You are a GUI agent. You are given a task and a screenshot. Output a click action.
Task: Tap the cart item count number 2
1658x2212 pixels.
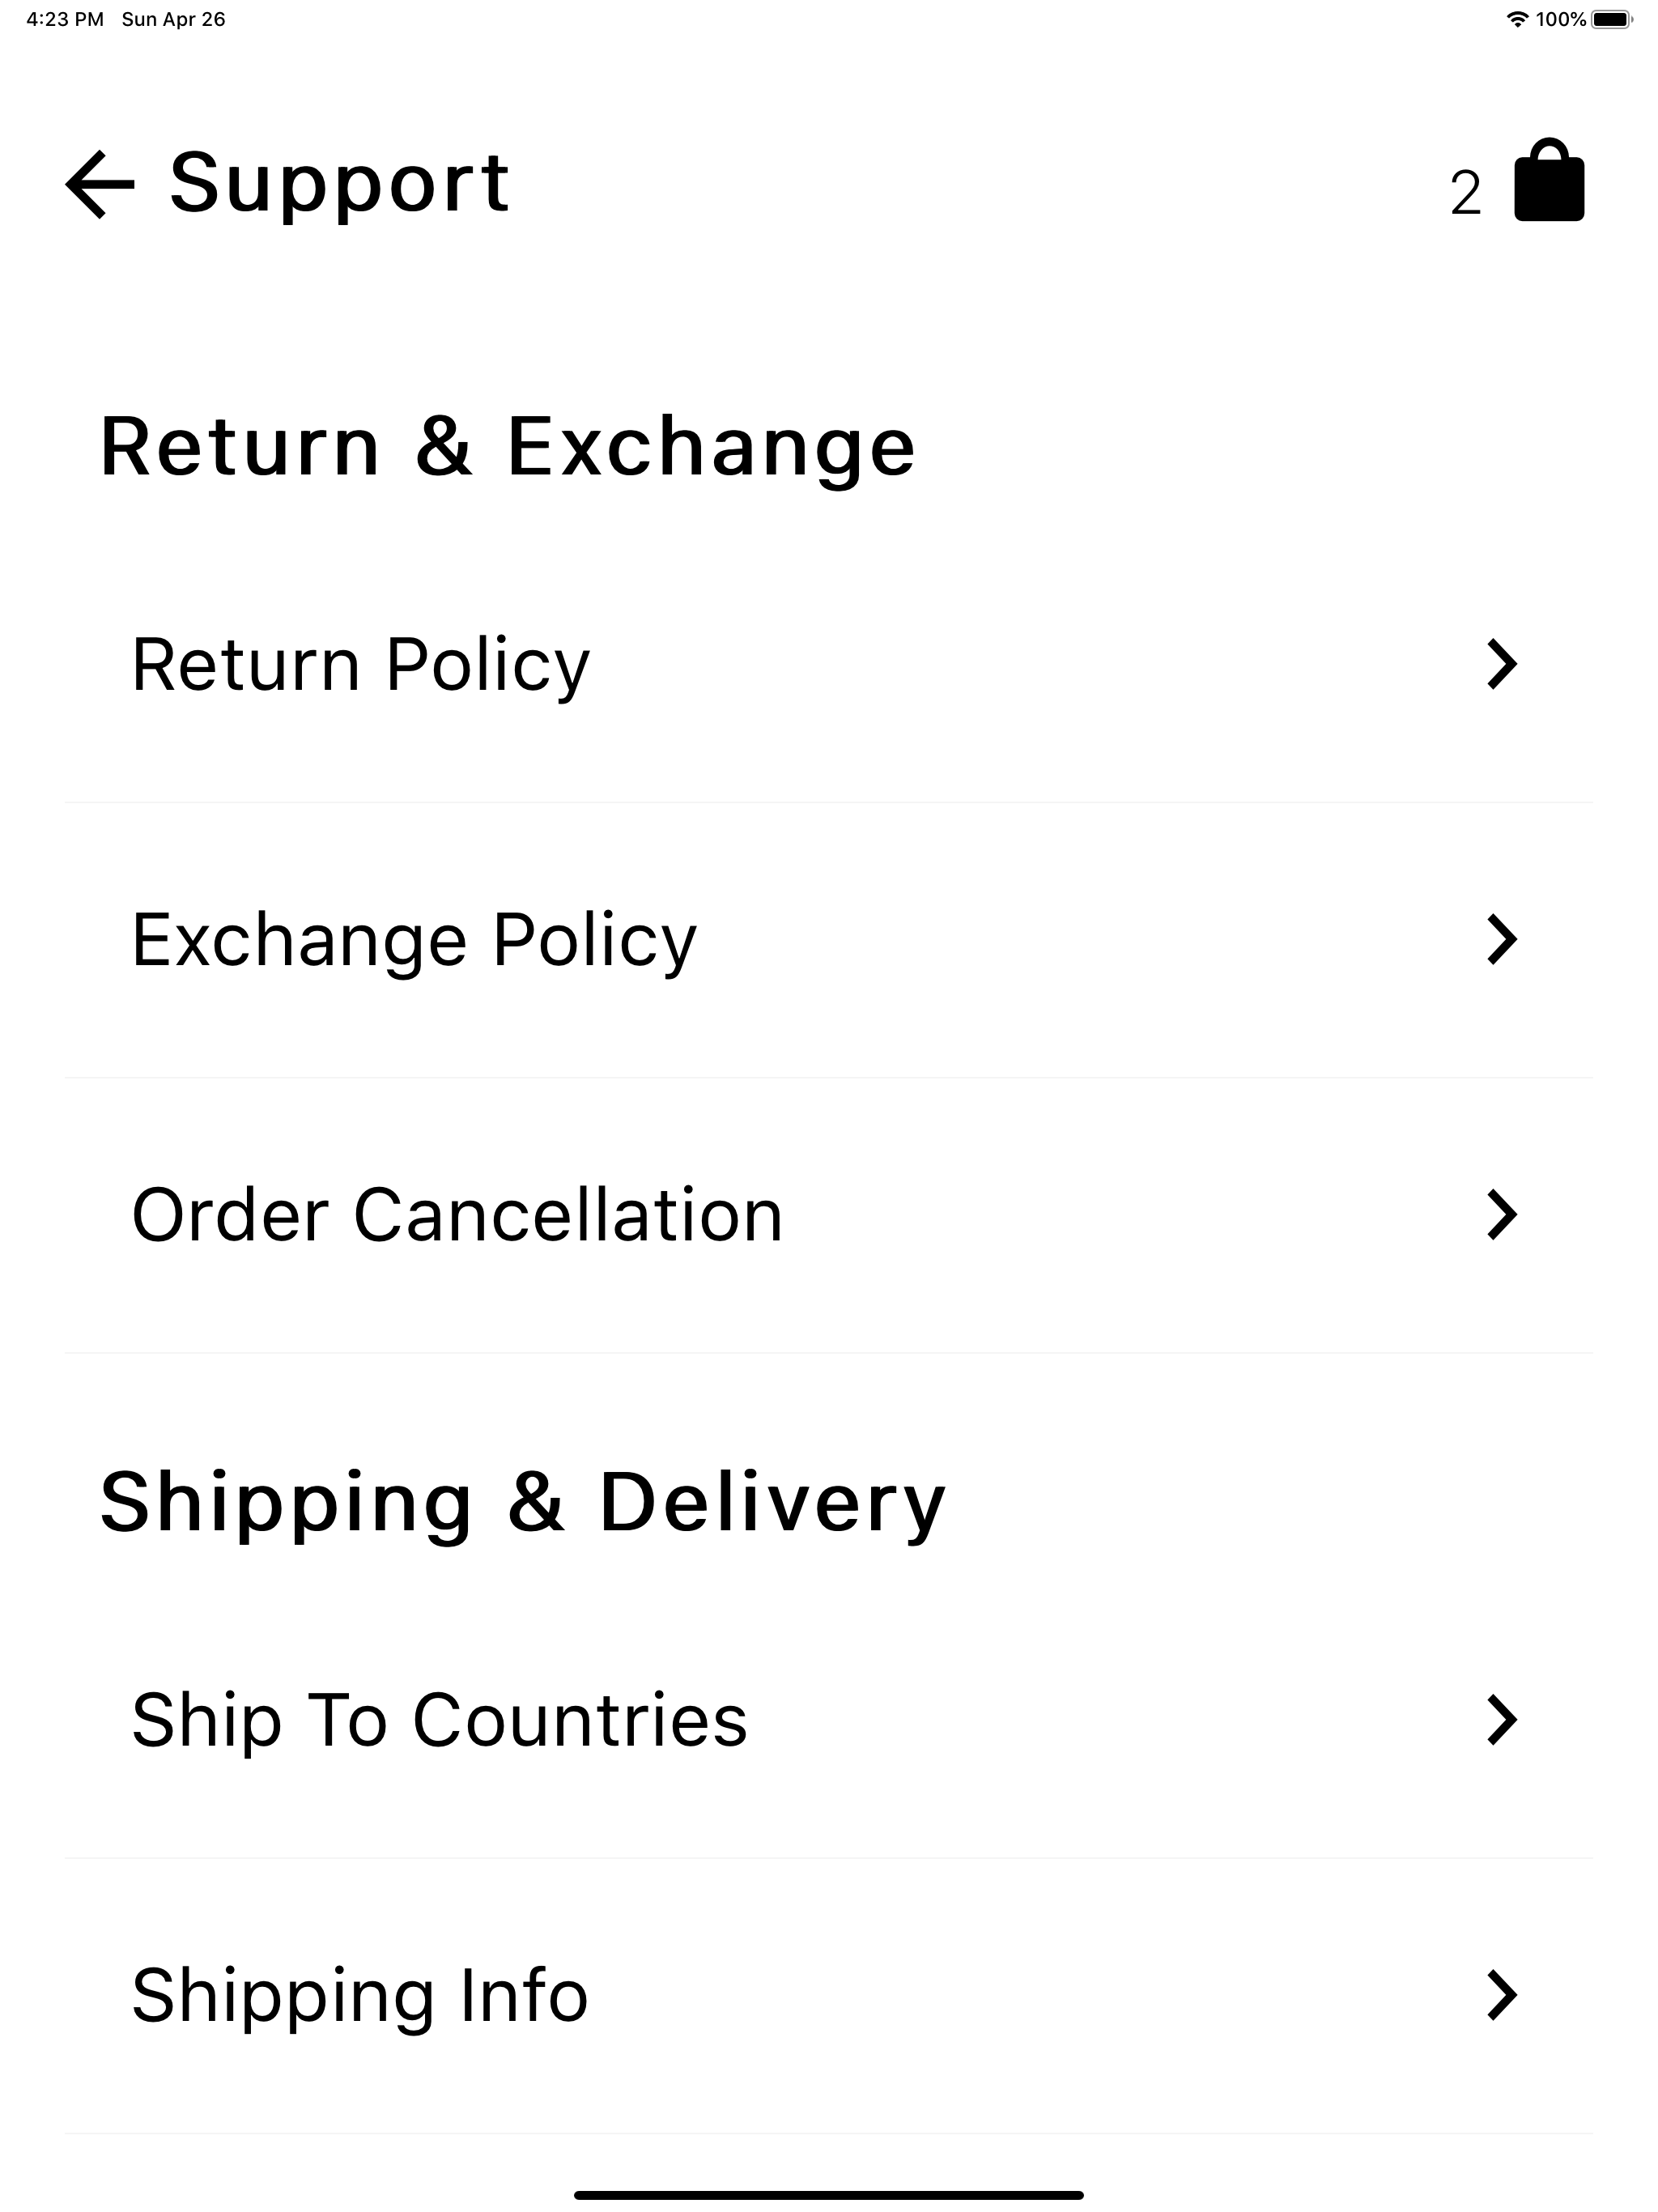point(1465,192)
